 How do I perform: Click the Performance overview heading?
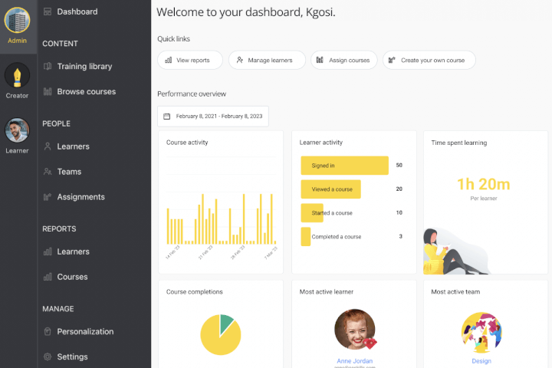[x=192, y=94]
